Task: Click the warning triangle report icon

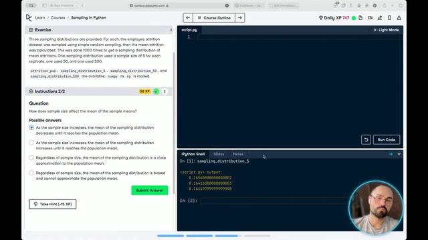Action: click(x=399, y=18)
